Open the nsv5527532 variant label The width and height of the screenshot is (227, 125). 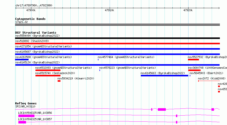click(207, 57)
